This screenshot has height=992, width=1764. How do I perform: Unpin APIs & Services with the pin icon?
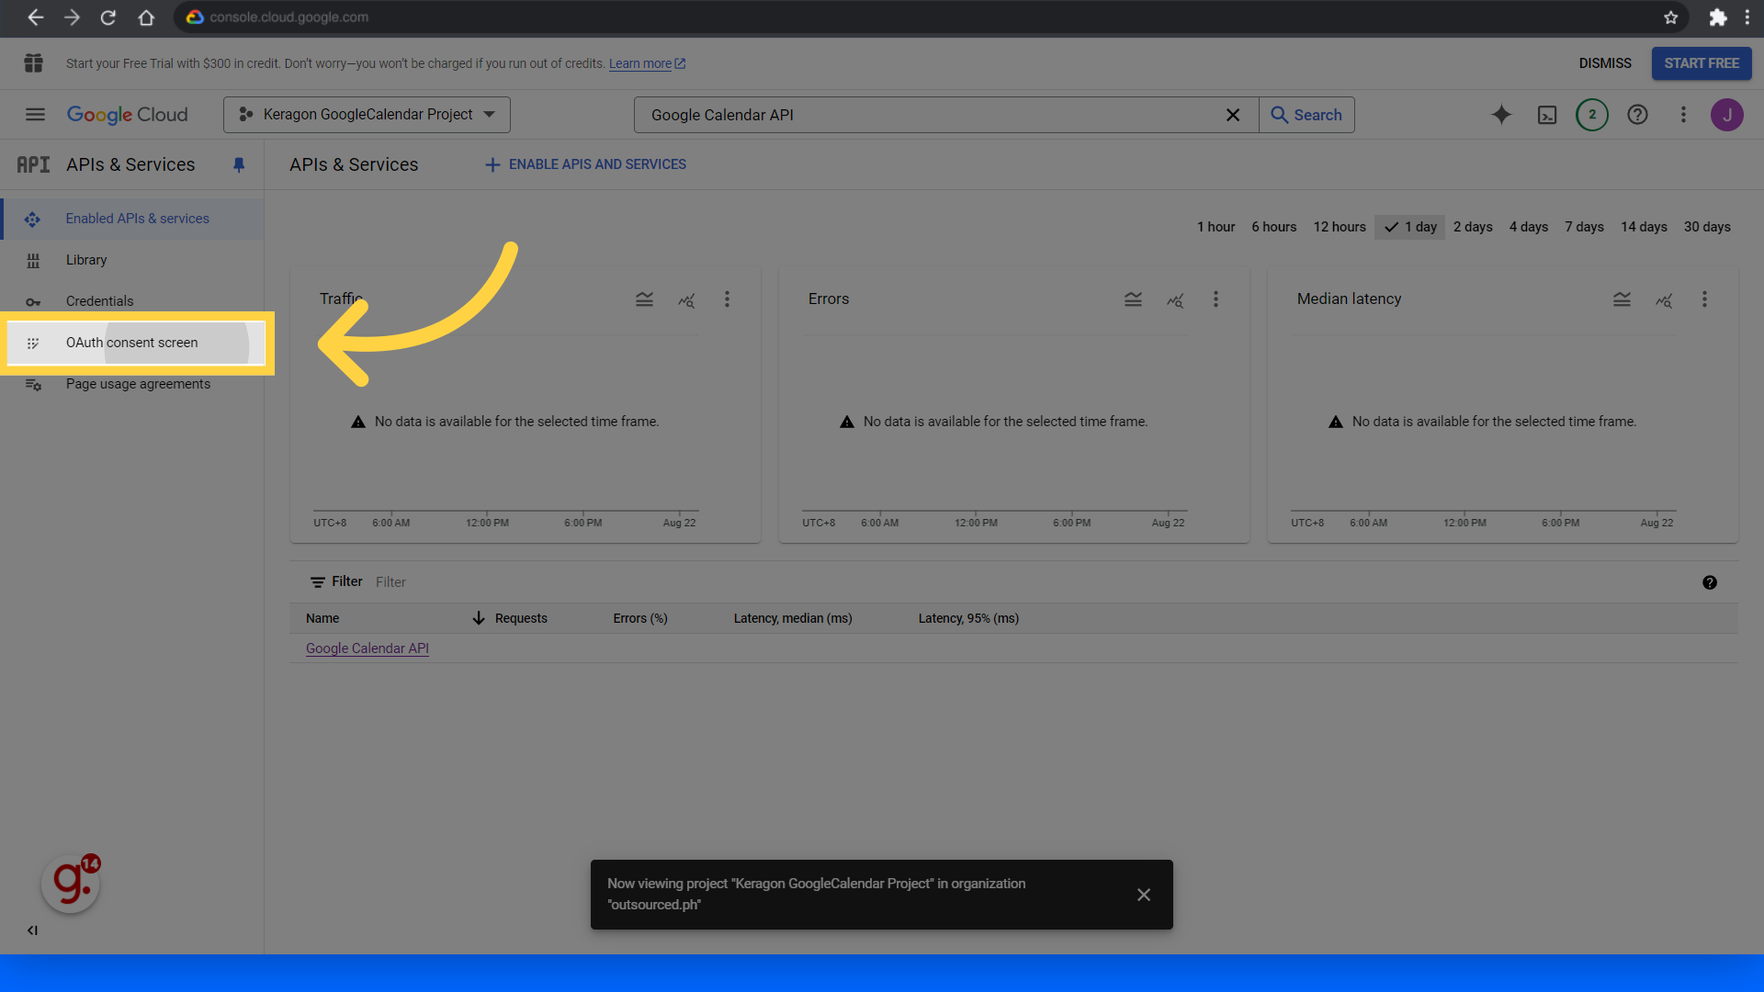239,164
